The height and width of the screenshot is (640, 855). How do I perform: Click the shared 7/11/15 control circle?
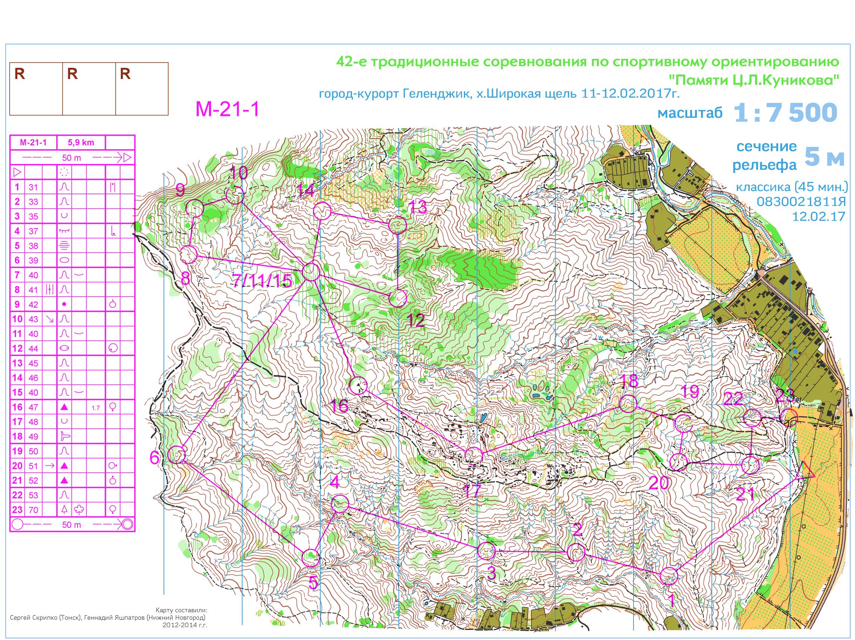coord(311,272)
